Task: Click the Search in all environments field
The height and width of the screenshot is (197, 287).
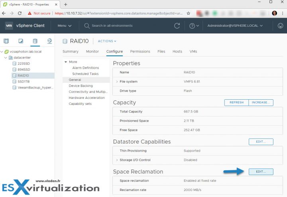Action: pos(112,26)
